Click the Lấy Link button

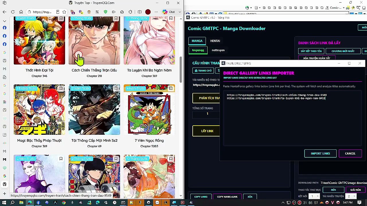click(x=206, y=131)
